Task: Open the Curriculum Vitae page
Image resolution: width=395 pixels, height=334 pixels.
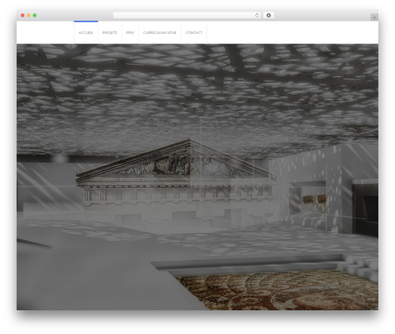Action: tap(160, 32)
